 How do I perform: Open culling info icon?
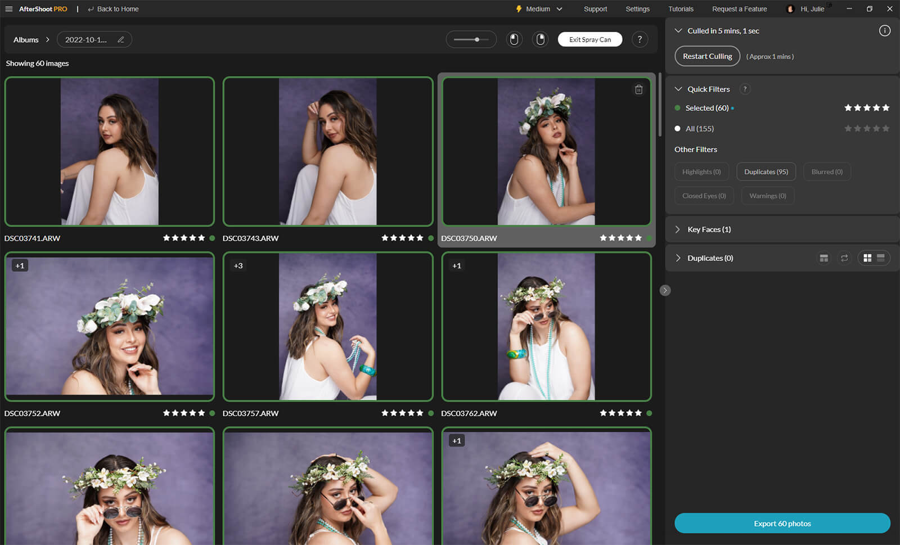pos(884,31)
